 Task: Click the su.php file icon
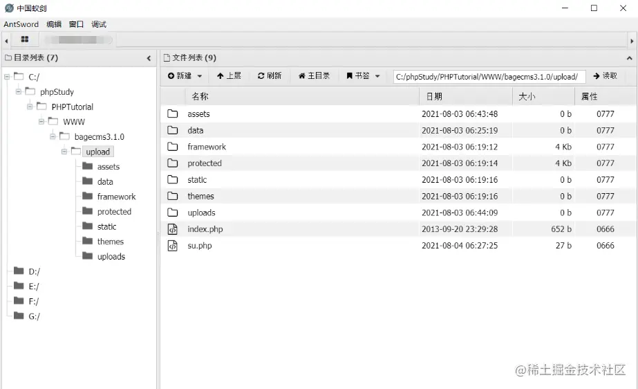173,246
